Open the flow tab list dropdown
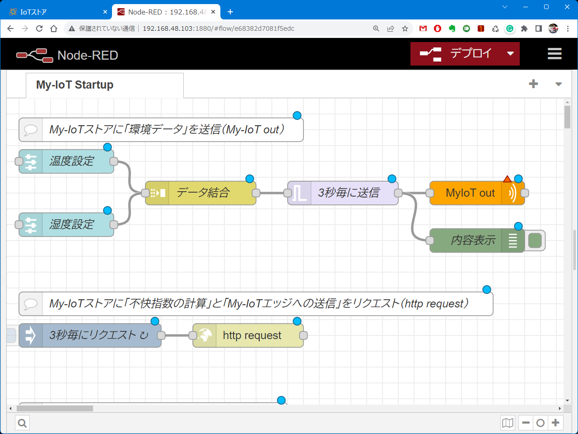Viewport: 578px width, 434px height. click(559, 85)
